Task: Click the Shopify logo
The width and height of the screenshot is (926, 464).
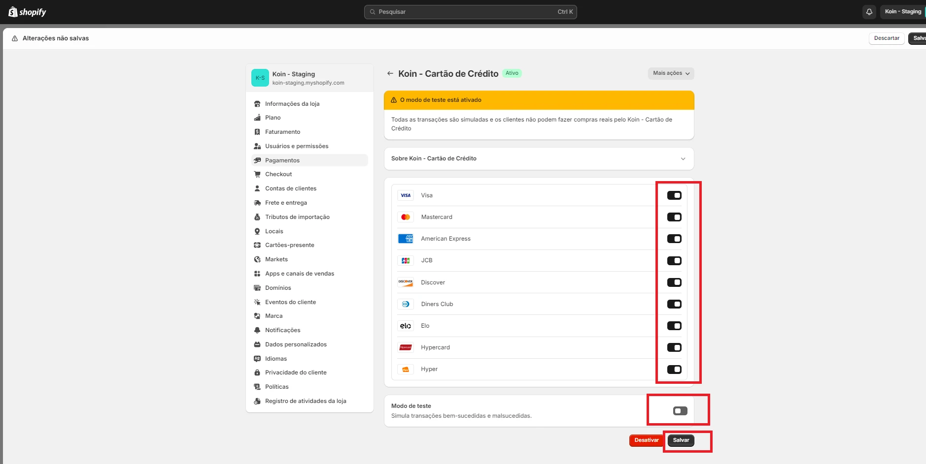Action: tap(27, 12)
